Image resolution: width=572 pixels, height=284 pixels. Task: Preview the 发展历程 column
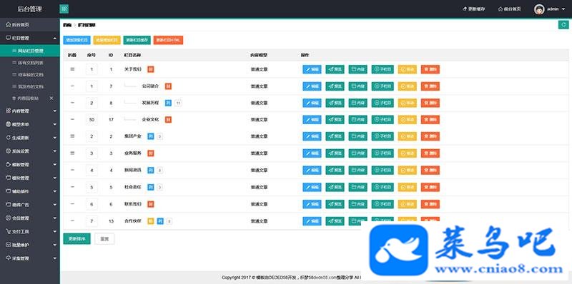[335, 103]
